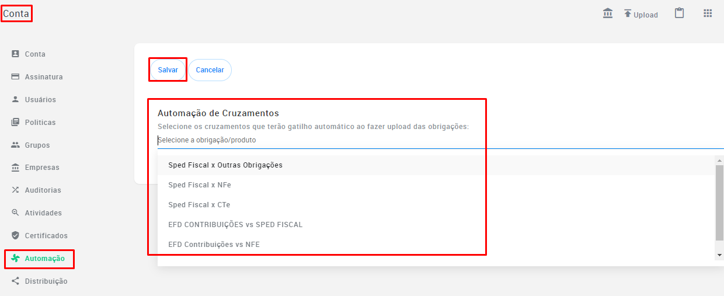Click the bank building icon in header
The height and width of the screenshot is (296, 724).
point(608,13)
